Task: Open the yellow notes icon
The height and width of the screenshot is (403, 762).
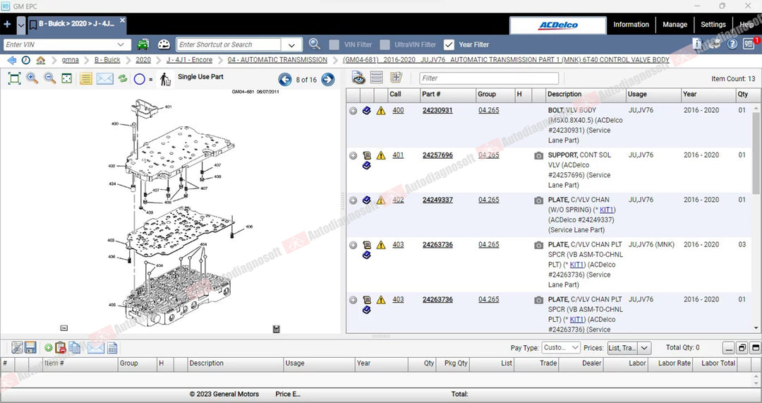Action: [x=86, y=78]
